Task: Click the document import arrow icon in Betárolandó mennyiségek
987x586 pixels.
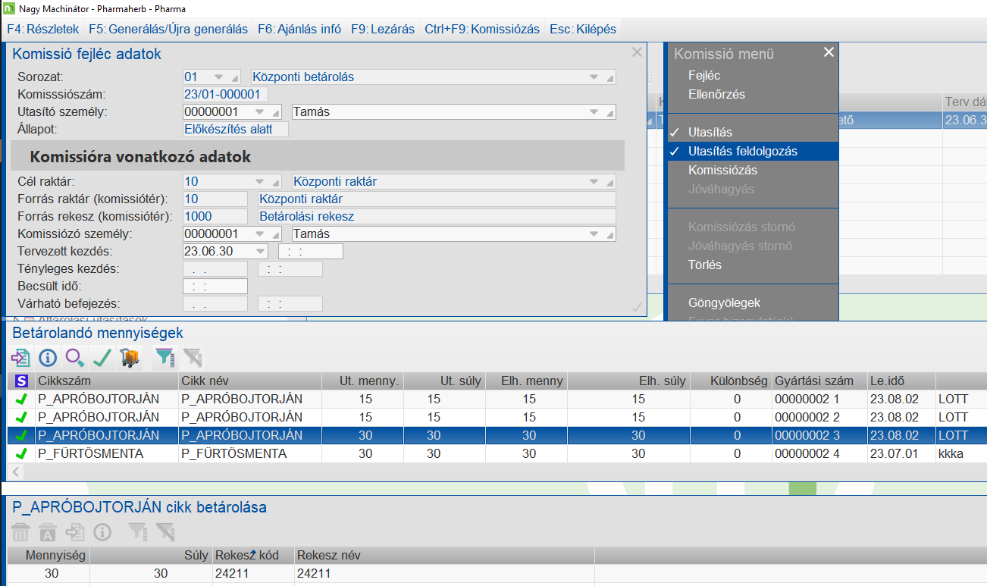Action: (x=20, y=358)
